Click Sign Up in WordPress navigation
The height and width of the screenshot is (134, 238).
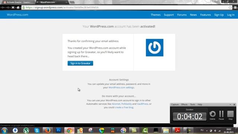(219, 15)
